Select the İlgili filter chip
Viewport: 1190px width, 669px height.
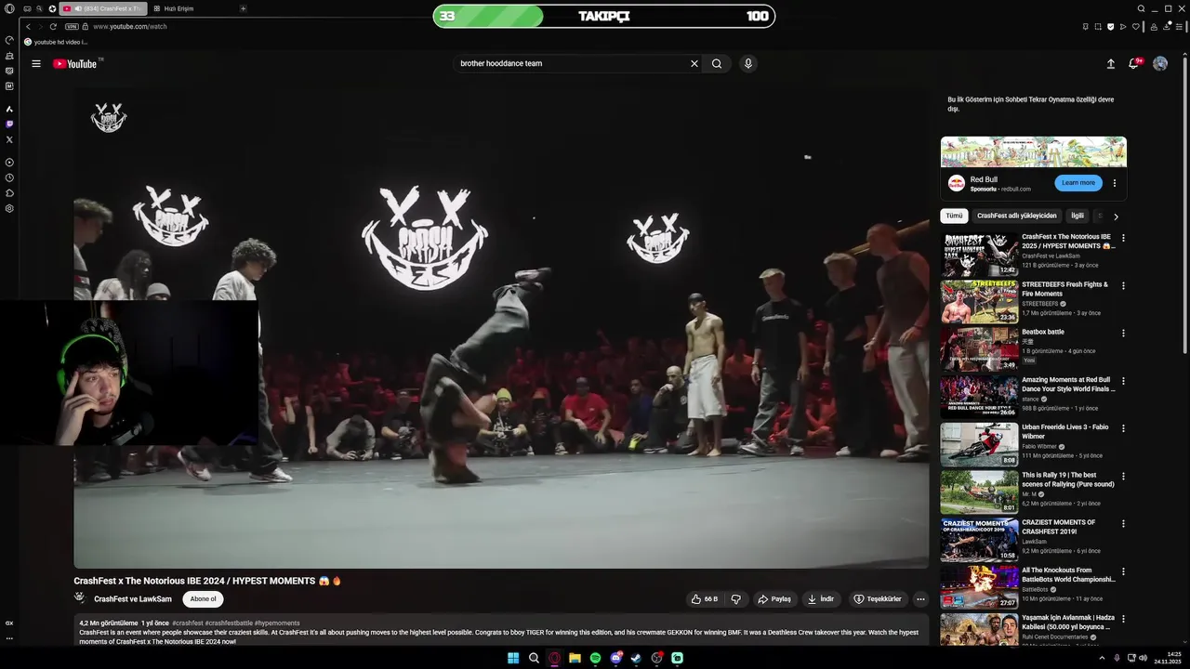[x=1078, y=216]
